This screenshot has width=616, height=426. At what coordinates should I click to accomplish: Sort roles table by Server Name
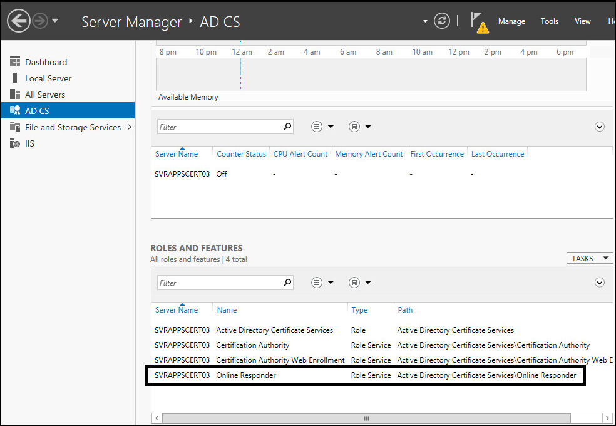tap(177, 310)
